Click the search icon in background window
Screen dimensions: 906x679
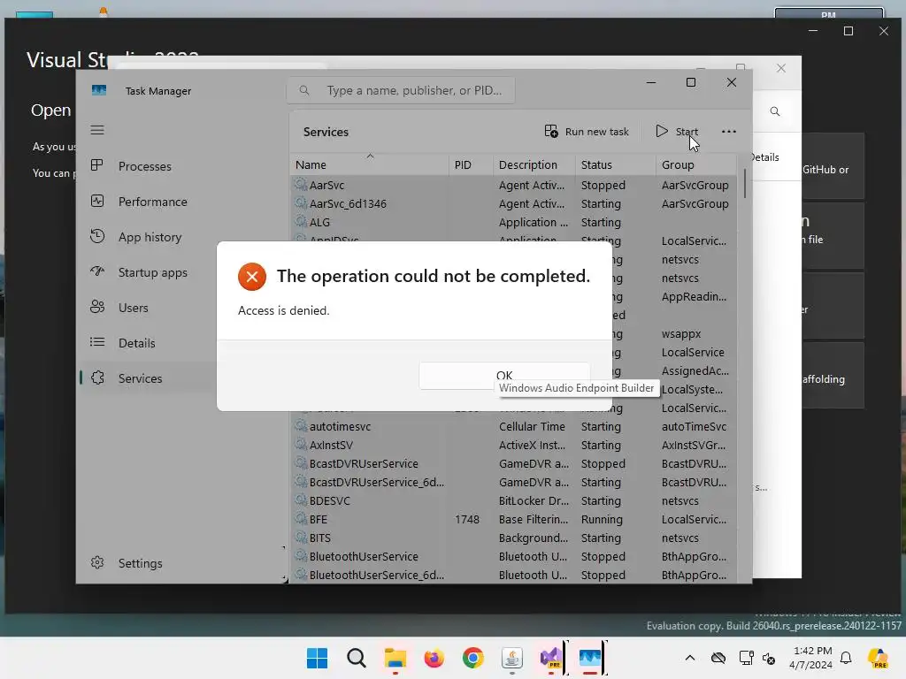point(775,111)
